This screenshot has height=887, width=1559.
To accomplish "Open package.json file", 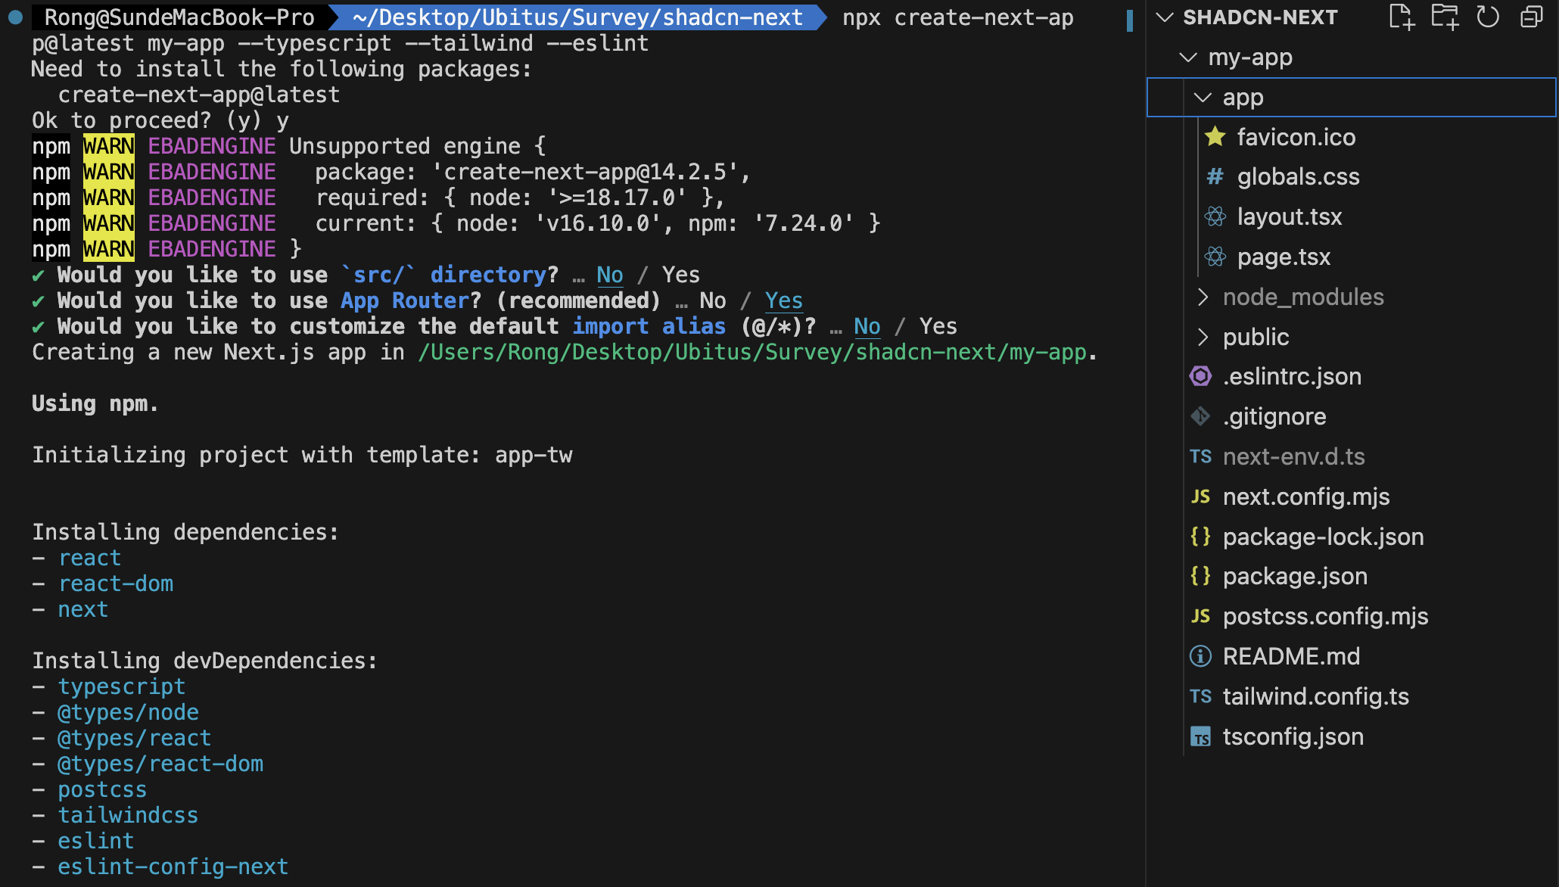I will [x=1295, y=577].
